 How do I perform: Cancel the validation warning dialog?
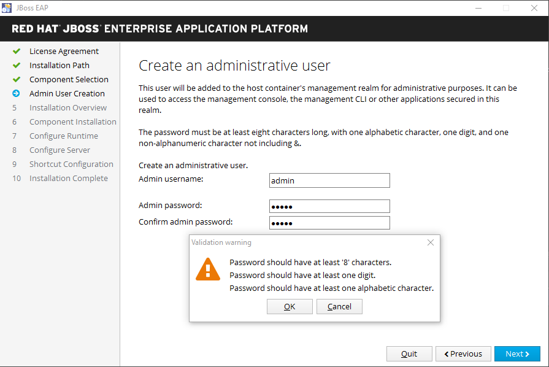coord(339,307)
